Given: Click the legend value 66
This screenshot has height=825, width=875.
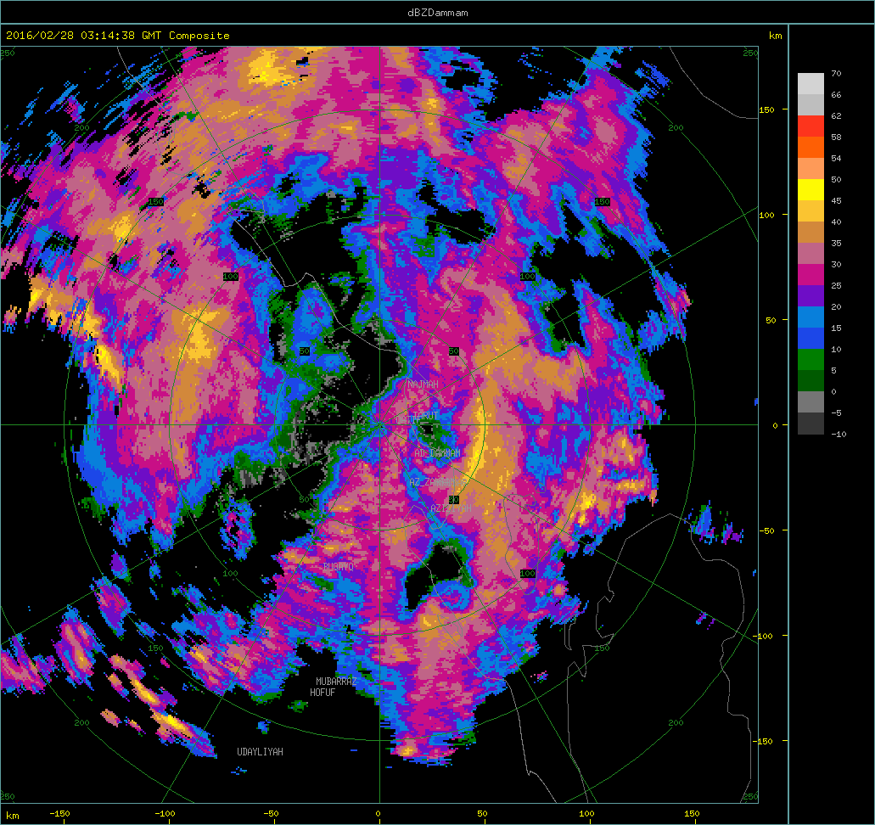Looking at the screenshot, I should (x=836, y=94).
